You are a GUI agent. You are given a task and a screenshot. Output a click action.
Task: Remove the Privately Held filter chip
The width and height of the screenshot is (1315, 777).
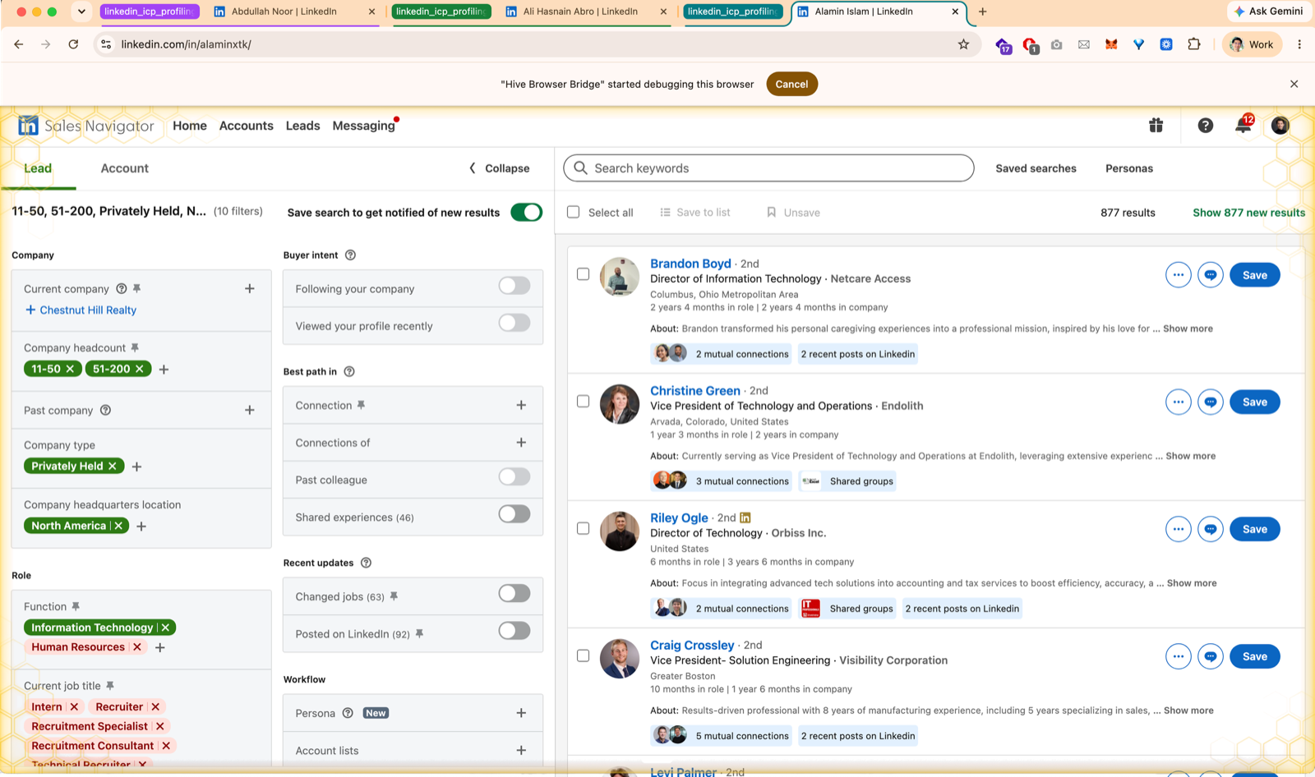(113, 466)
